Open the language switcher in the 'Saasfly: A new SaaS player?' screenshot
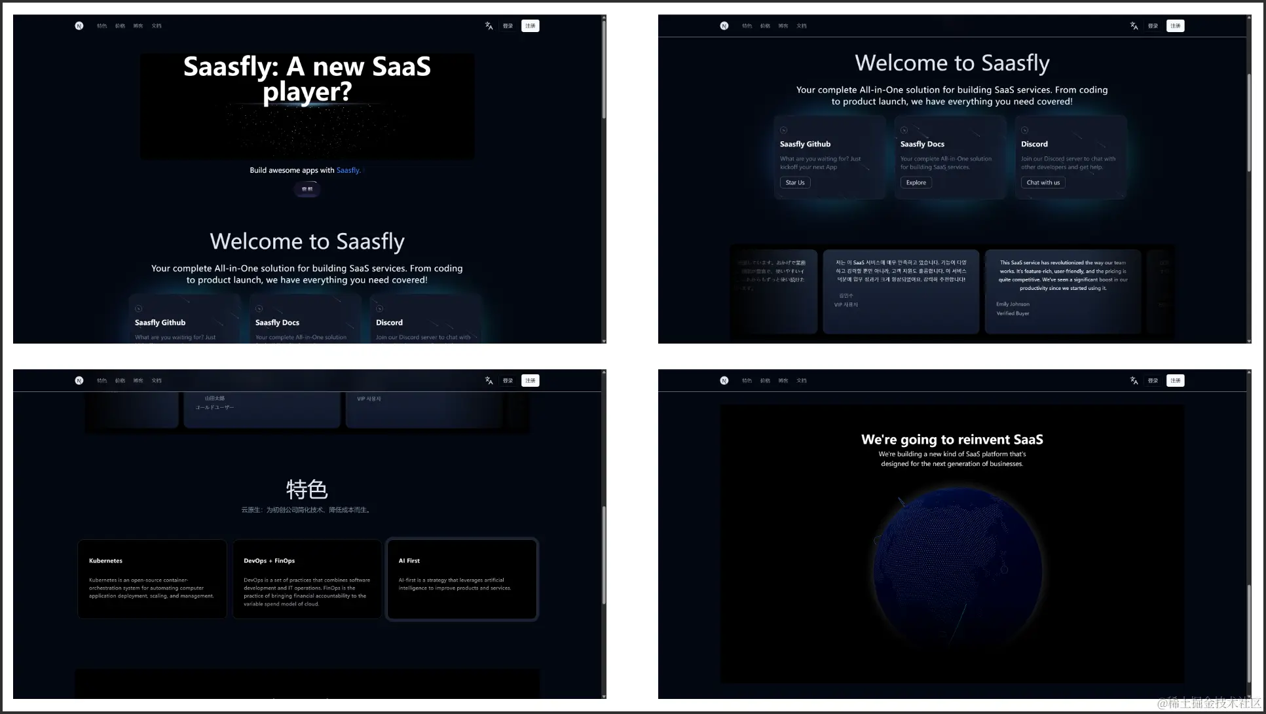The image size is (1266, 714). click(489, 26)
